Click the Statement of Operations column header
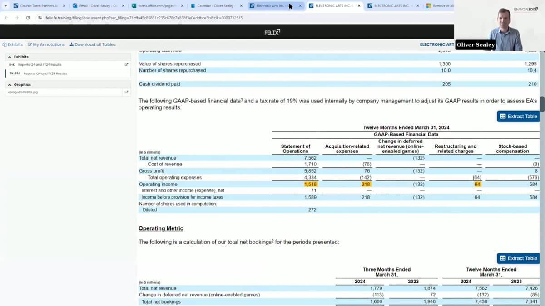The image size is (545, 306). tap(296, 149)
